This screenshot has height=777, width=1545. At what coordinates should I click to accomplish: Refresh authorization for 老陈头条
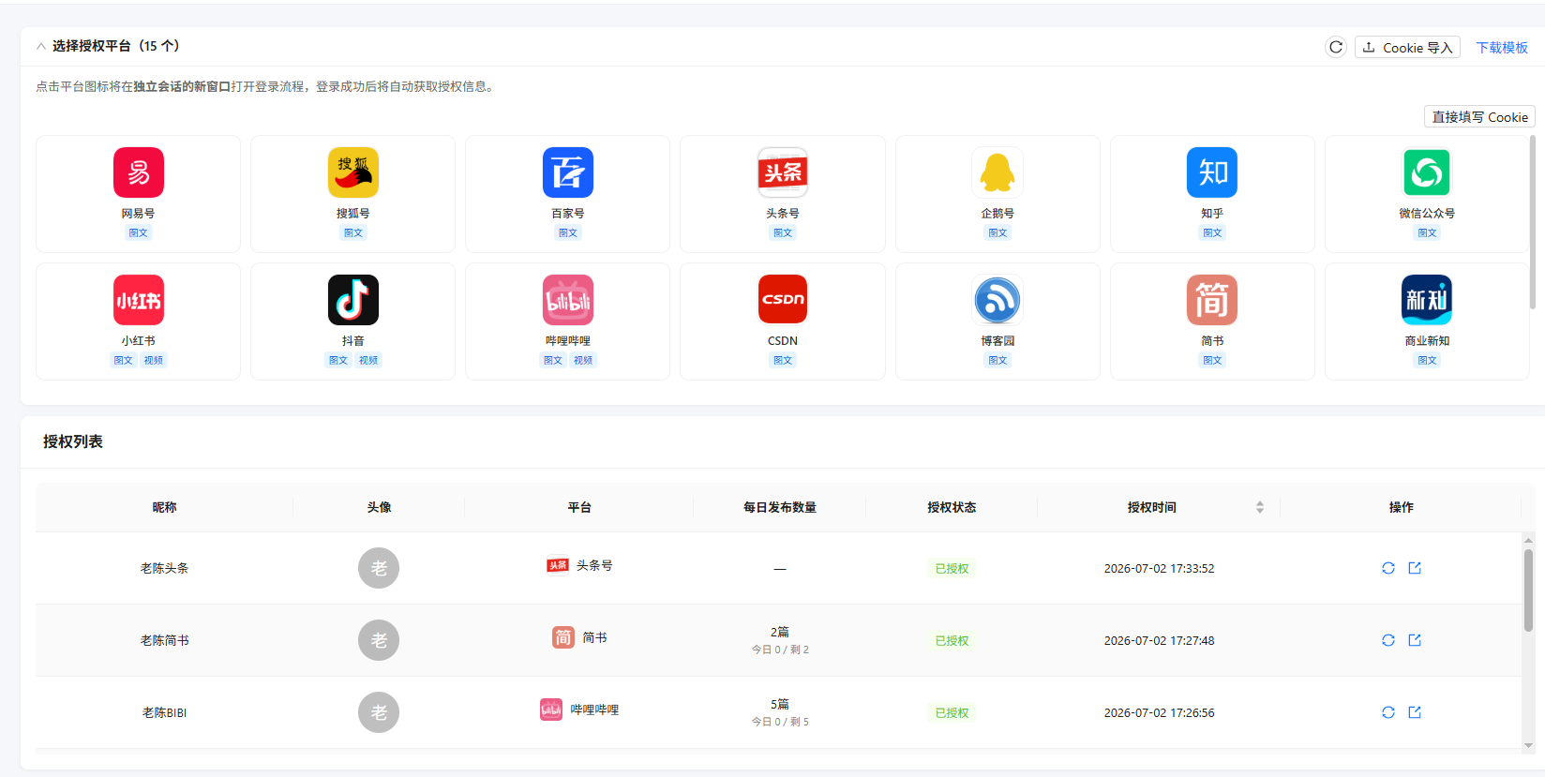click(1388, 568)
